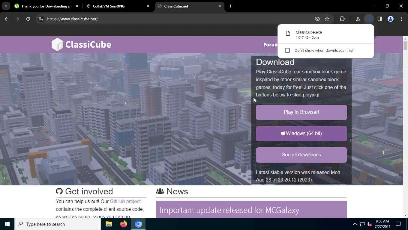Screen dimensions: 408x230
Task: Check Don't show when downloads finish
Action: [287, 50]
